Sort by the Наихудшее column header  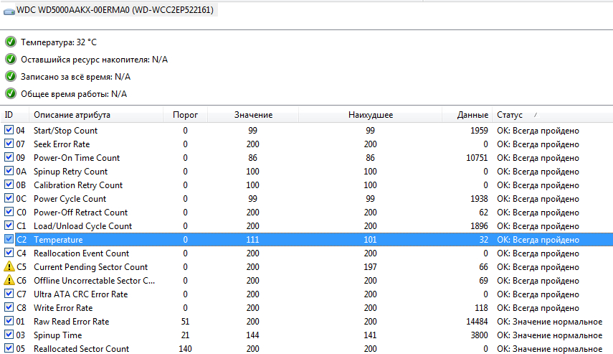(370, 115)
